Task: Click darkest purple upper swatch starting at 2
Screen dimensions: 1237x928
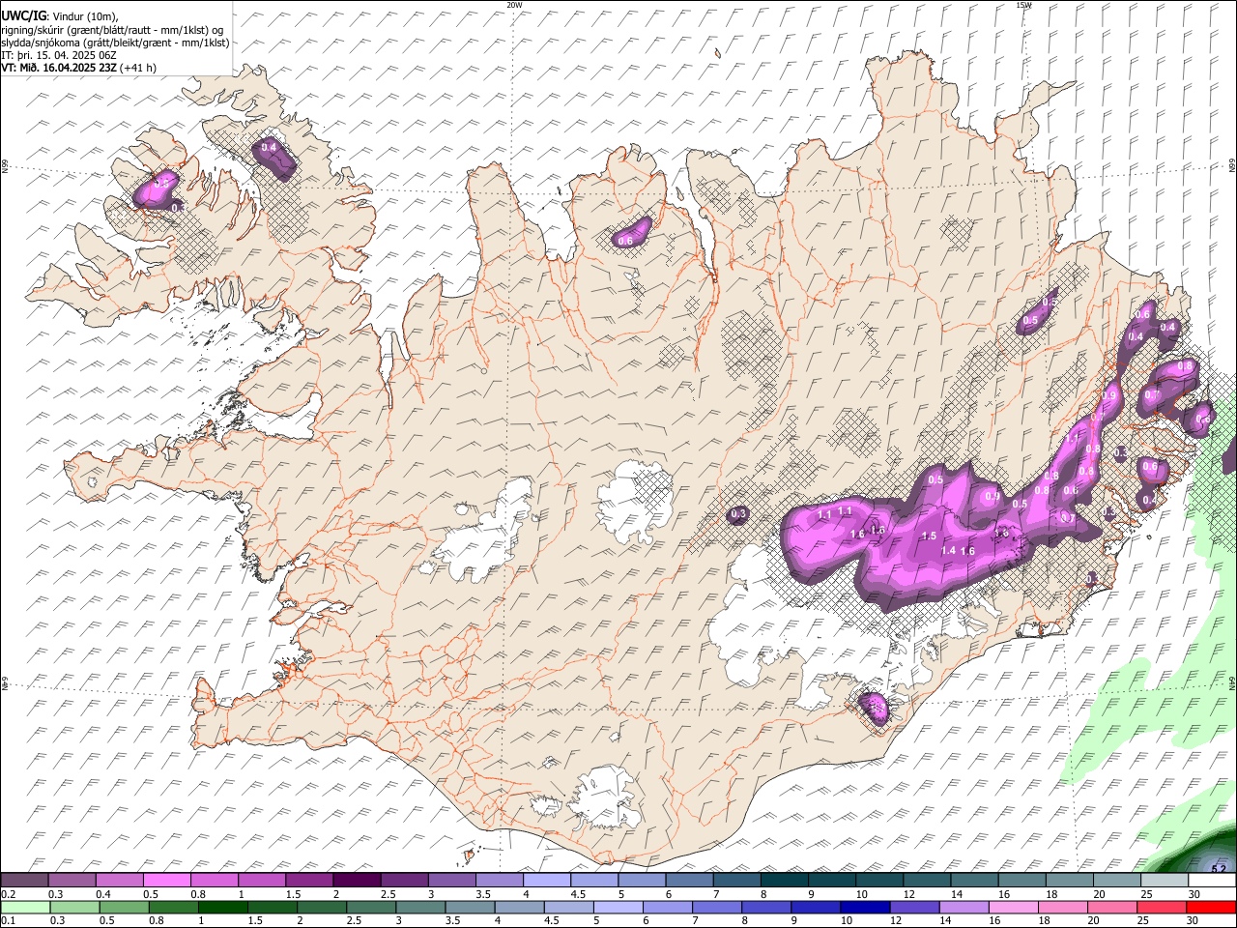Action: click(356, 881)
